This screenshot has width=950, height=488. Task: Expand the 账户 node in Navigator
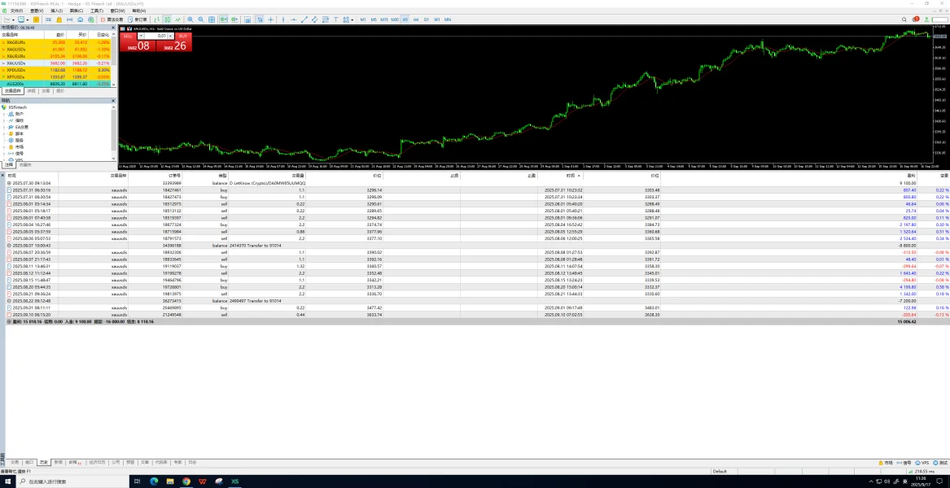(x=4, y=114)
